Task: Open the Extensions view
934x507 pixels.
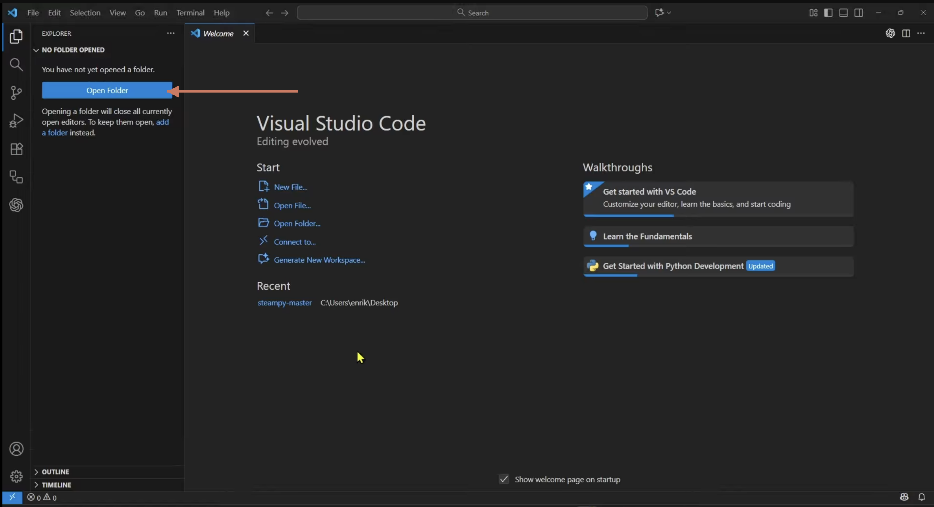Action: [x=16, y=149]
